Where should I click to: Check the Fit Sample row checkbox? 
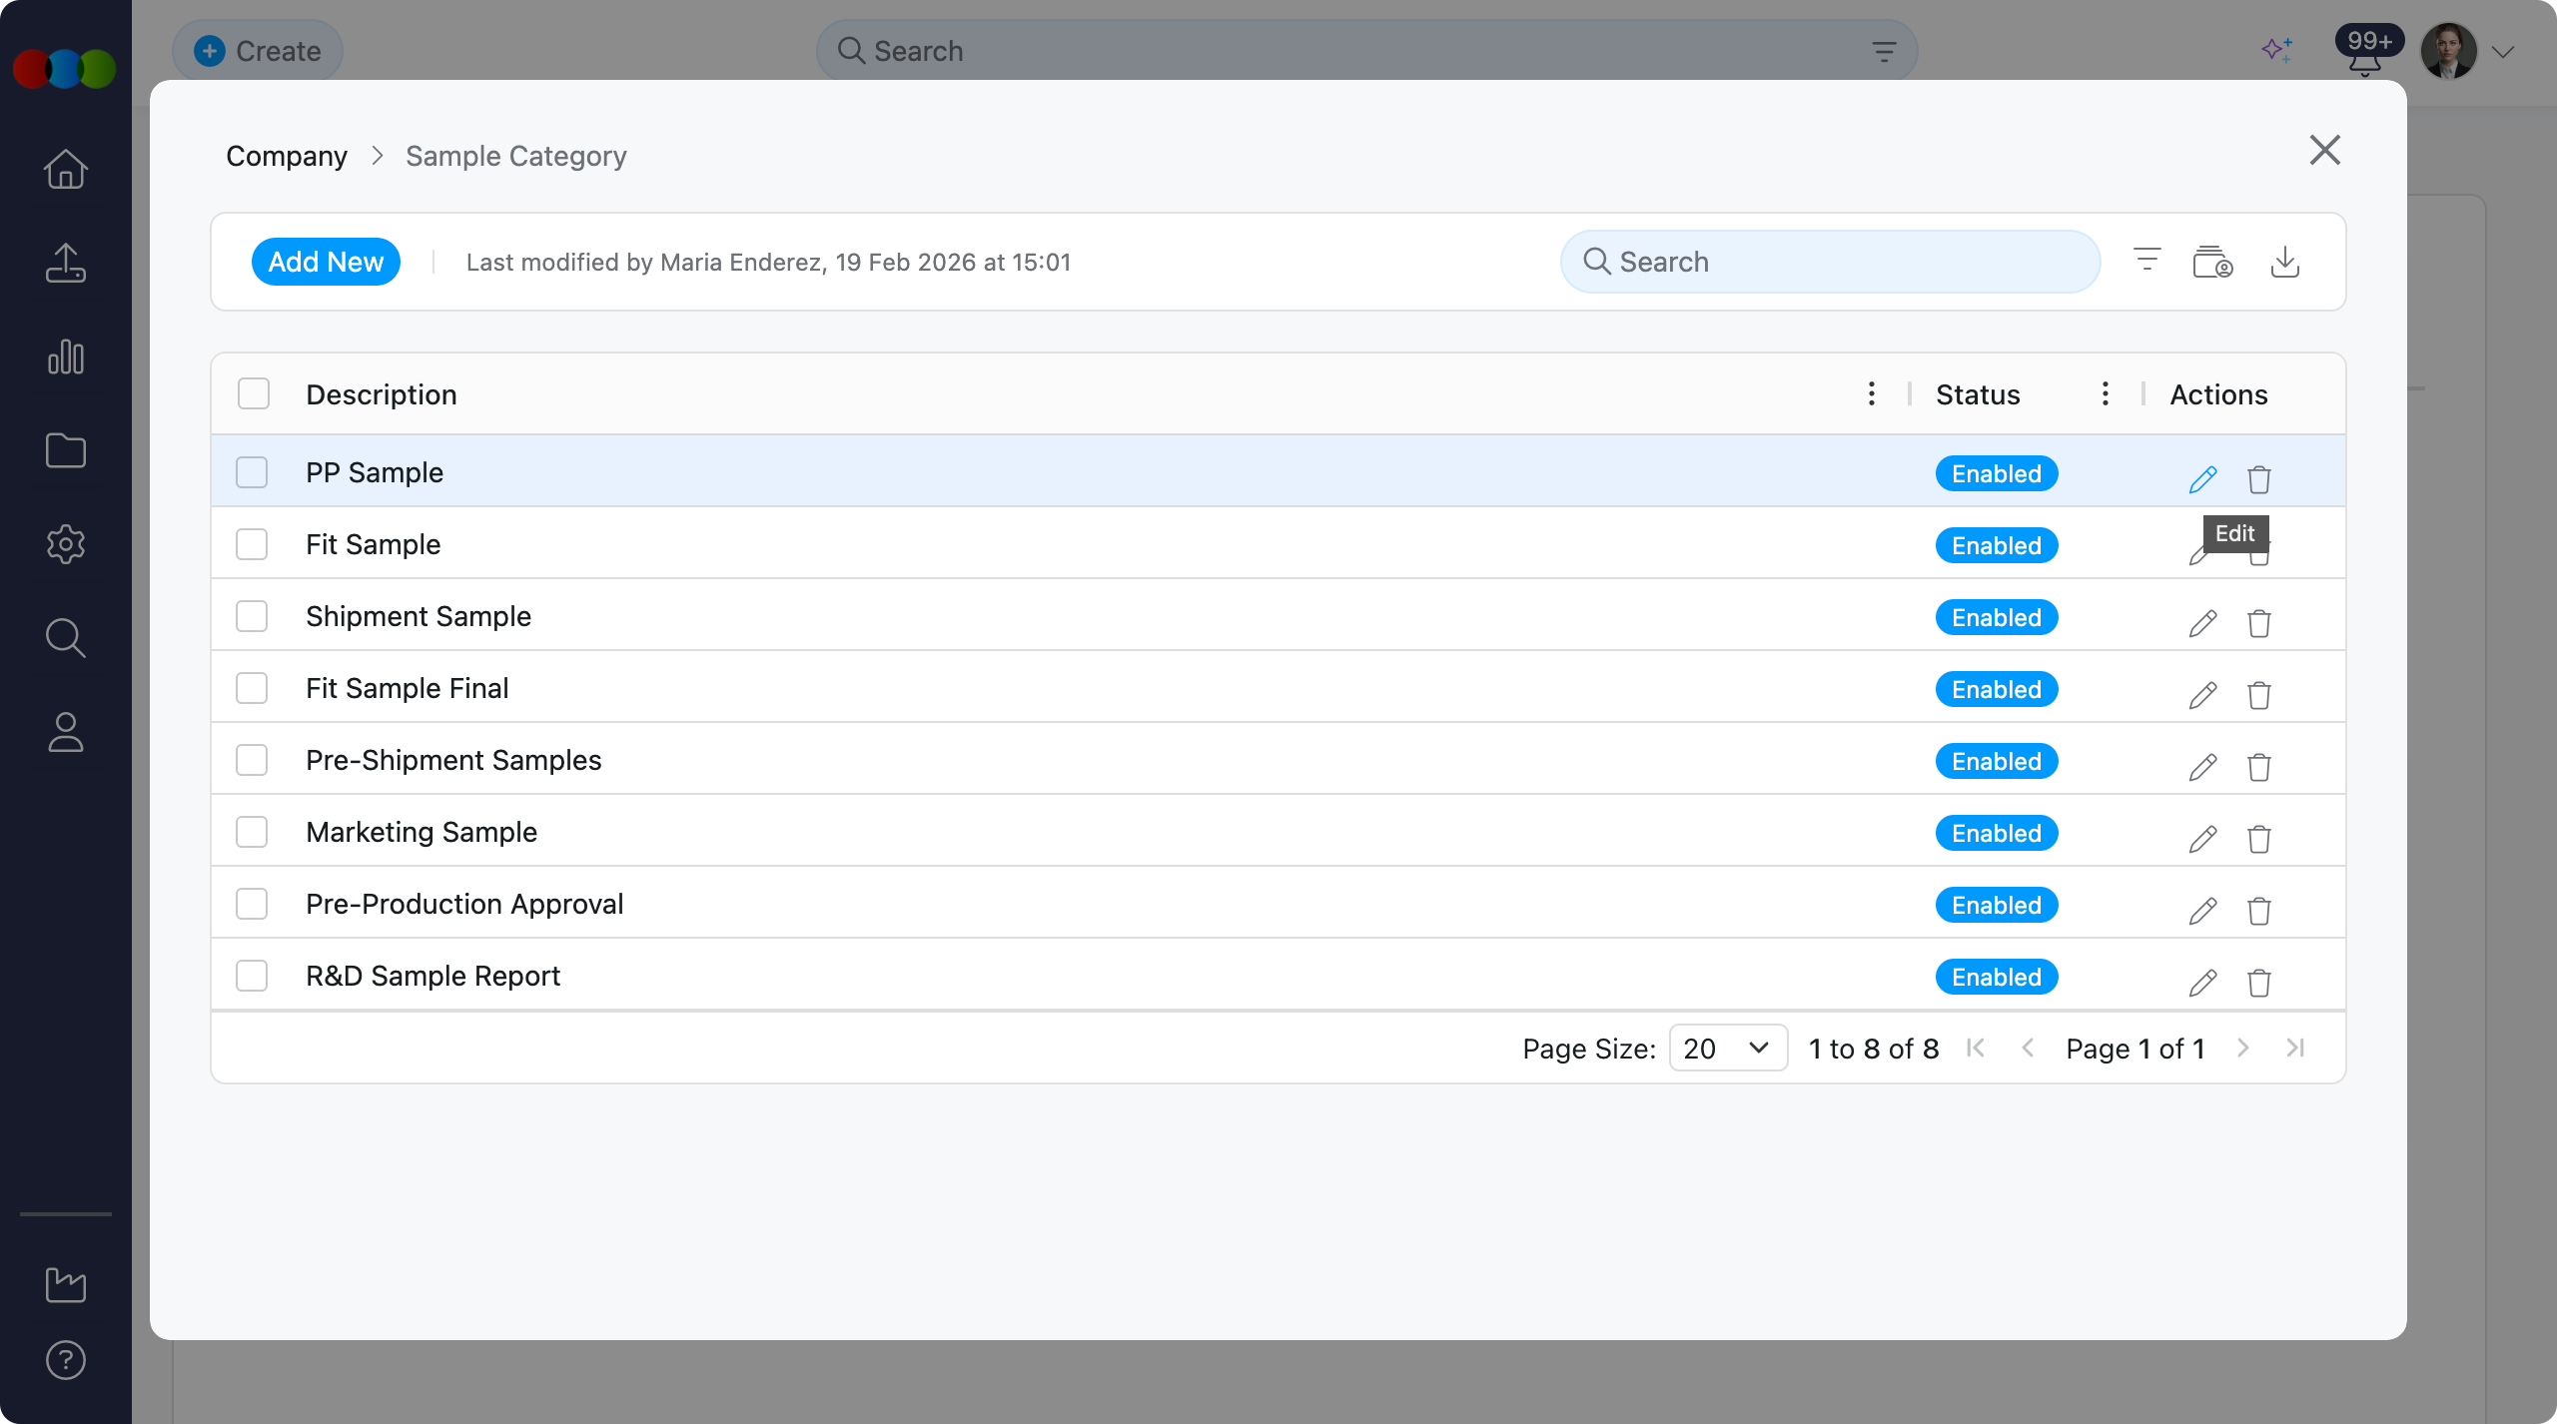coord(252,544)
